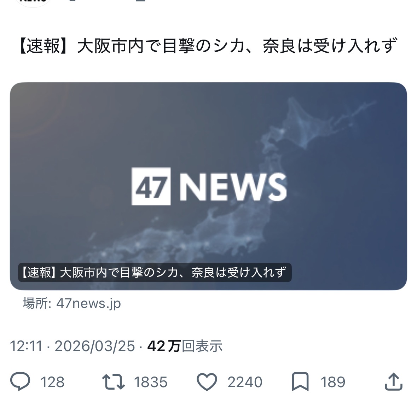
Task: Bookmark this post via the bookmark icon
Action: (300, 382)
